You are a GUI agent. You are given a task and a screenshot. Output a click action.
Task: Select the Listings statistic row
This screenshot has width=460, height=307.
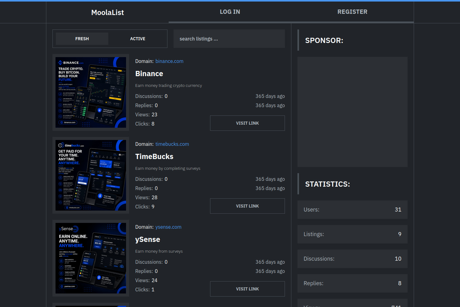(x=352, y=234)
